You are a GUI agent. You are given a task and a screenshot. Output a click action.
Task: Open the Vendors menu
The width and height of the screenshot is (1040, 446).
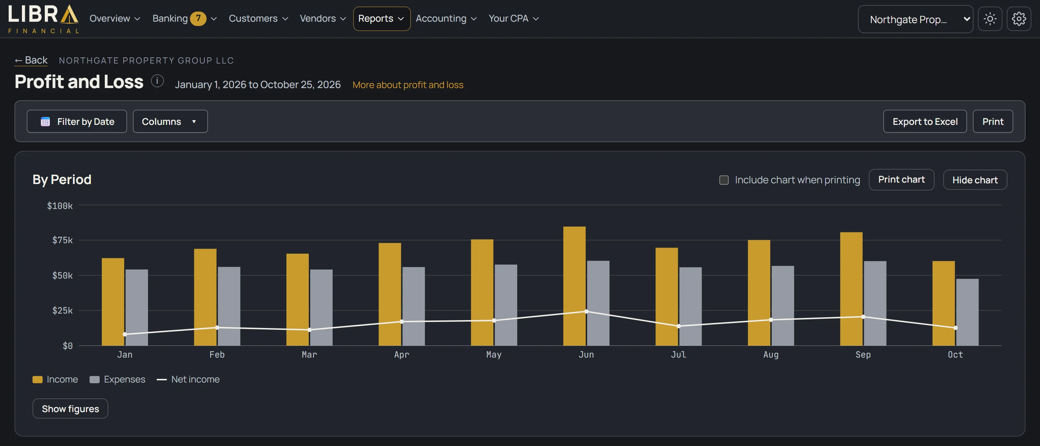[322, 18]
